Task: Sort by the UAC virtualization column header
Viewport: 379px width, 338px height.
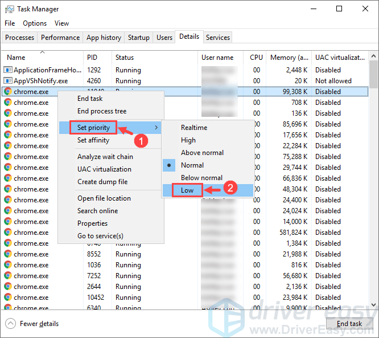Action: (x=340, y=58)
